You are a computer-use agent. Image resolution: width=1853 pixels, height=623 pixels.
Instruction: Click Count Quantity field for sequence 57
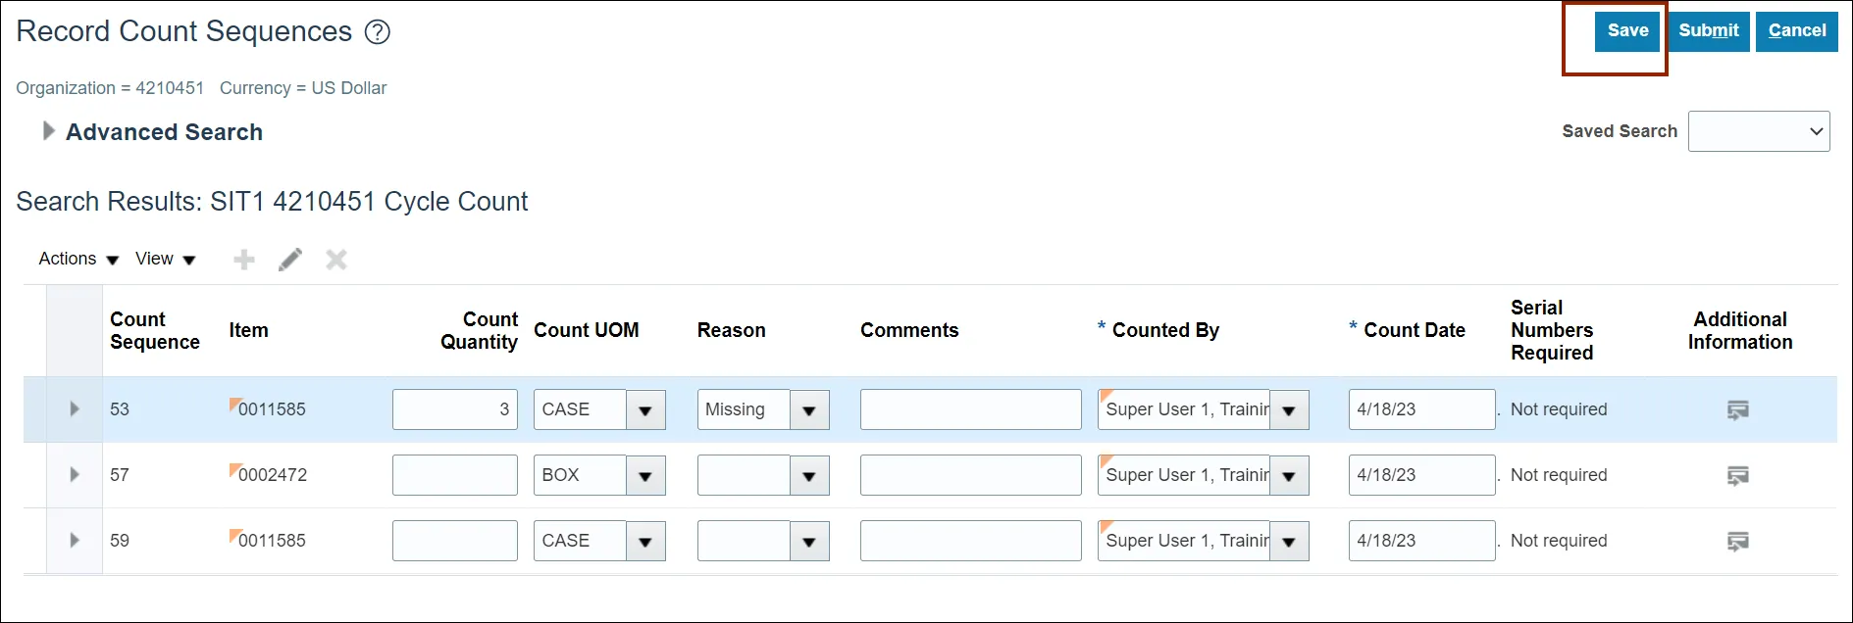coord(455,475)
